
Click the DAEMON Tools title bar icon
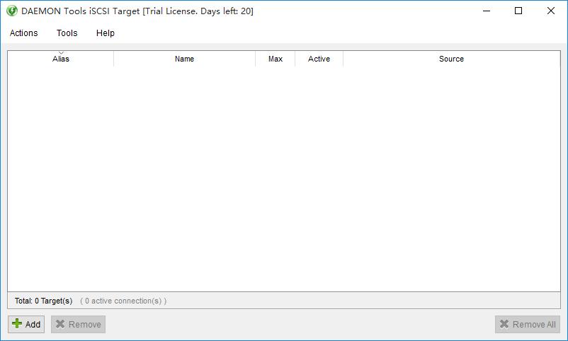[x=11, y=11]
